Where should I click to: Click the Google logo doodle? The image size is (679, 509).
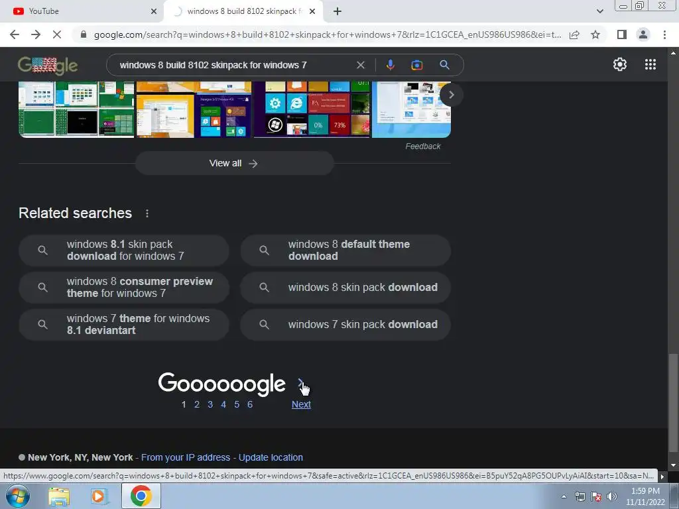point(48,66)
